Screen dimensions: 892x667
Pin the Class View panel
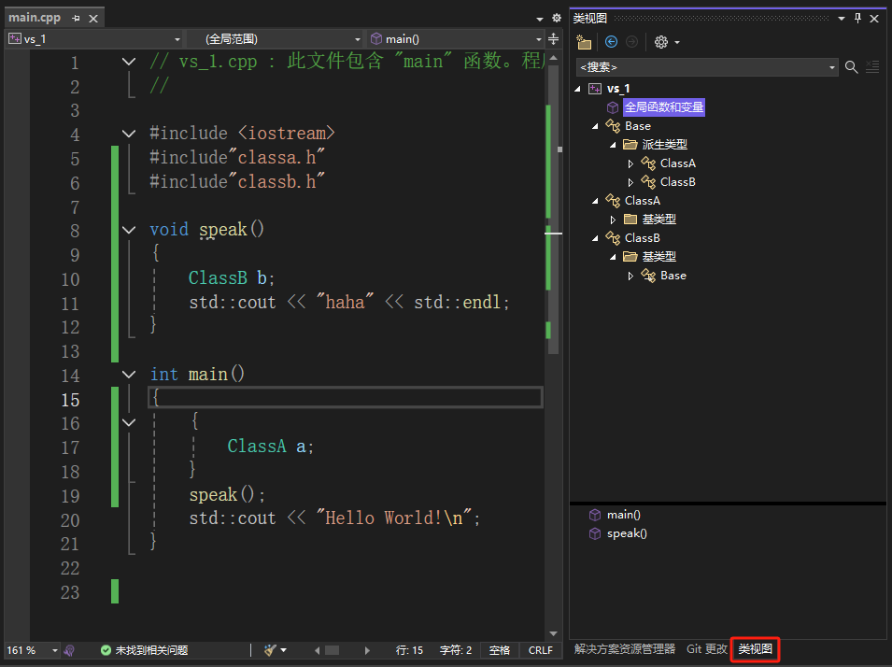[x=857, y=18]
